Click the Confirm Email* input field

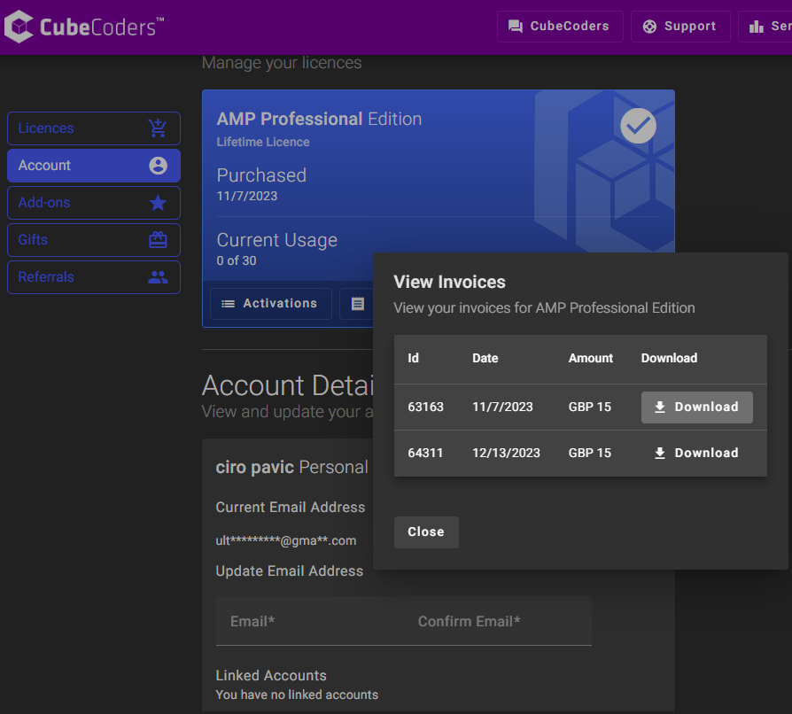pos(498,621)
